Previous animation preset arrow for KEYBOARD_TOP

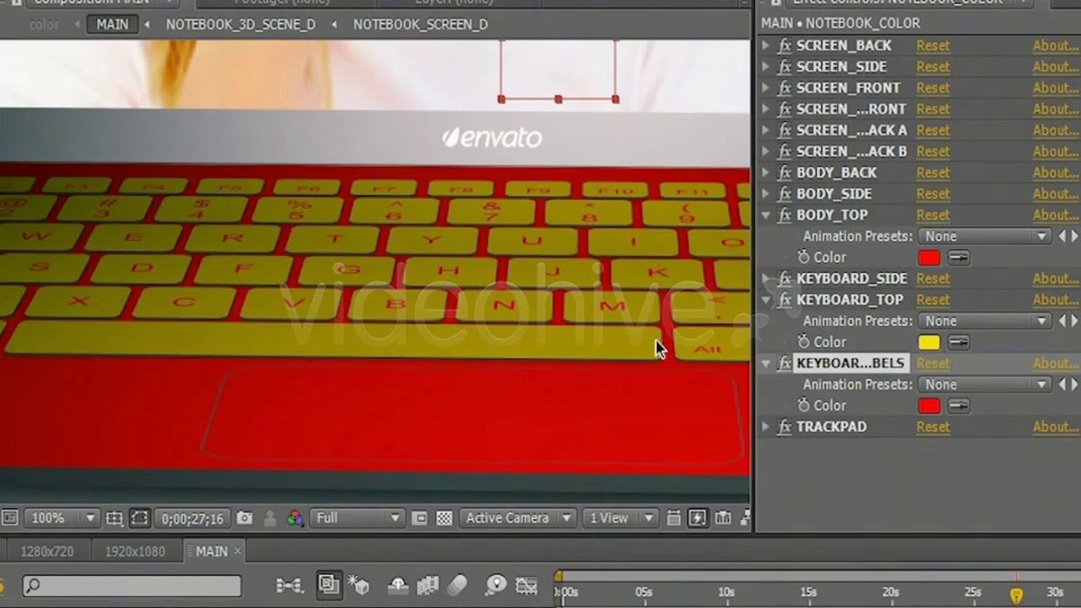point(1062,321)
